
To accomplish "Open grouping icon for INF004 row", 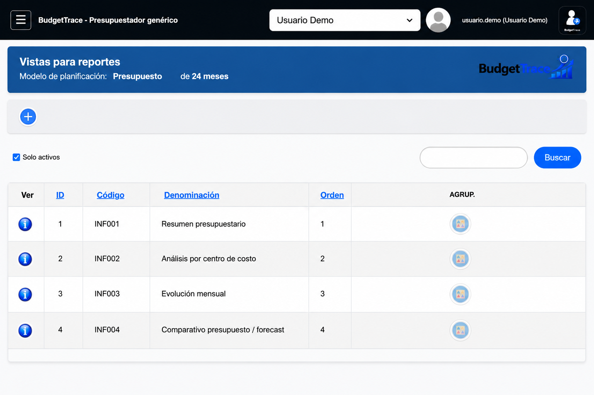I will 460,331.
